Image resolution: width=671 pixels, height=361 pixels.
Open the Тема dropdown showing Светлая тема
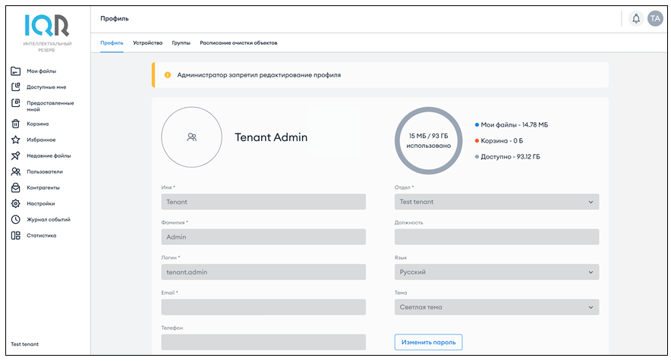pos(496,307)
